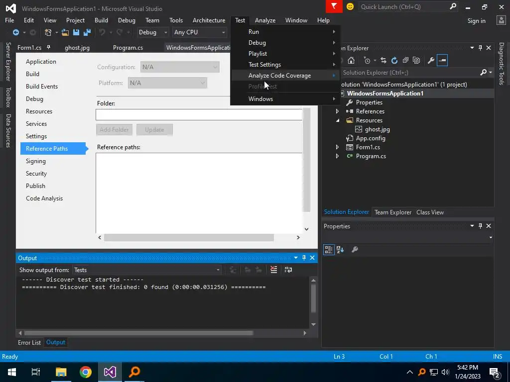Click the Folder input field

(199, 115)
